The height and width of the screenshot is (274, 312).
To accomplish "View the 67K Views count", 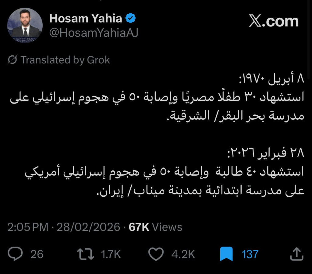I will pos(156,227).
